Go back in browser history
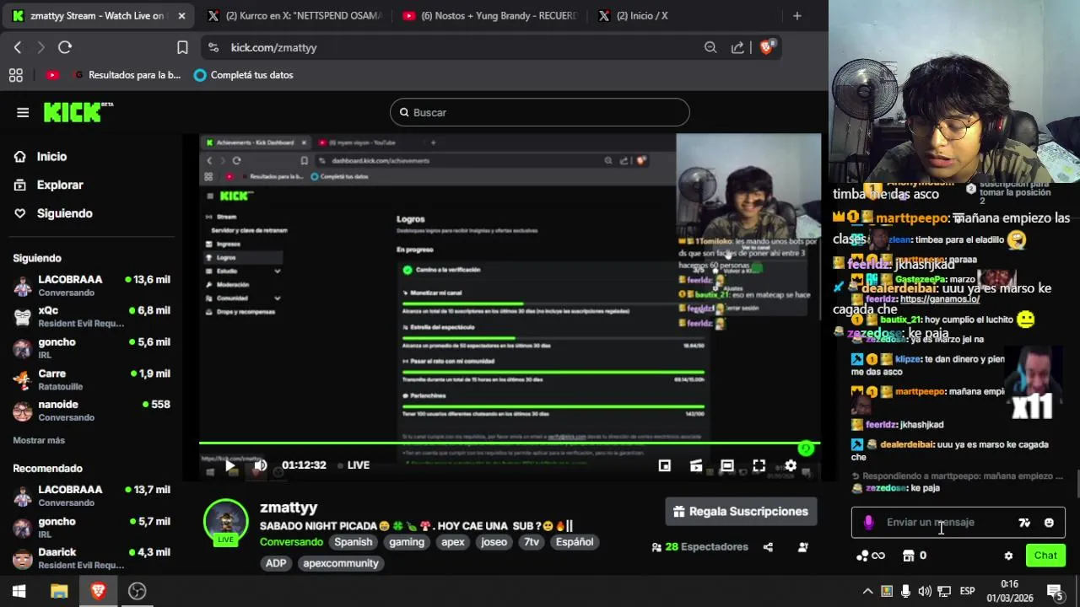The height and width of the screenshot is (607, 1080). (x=18, y=47)
